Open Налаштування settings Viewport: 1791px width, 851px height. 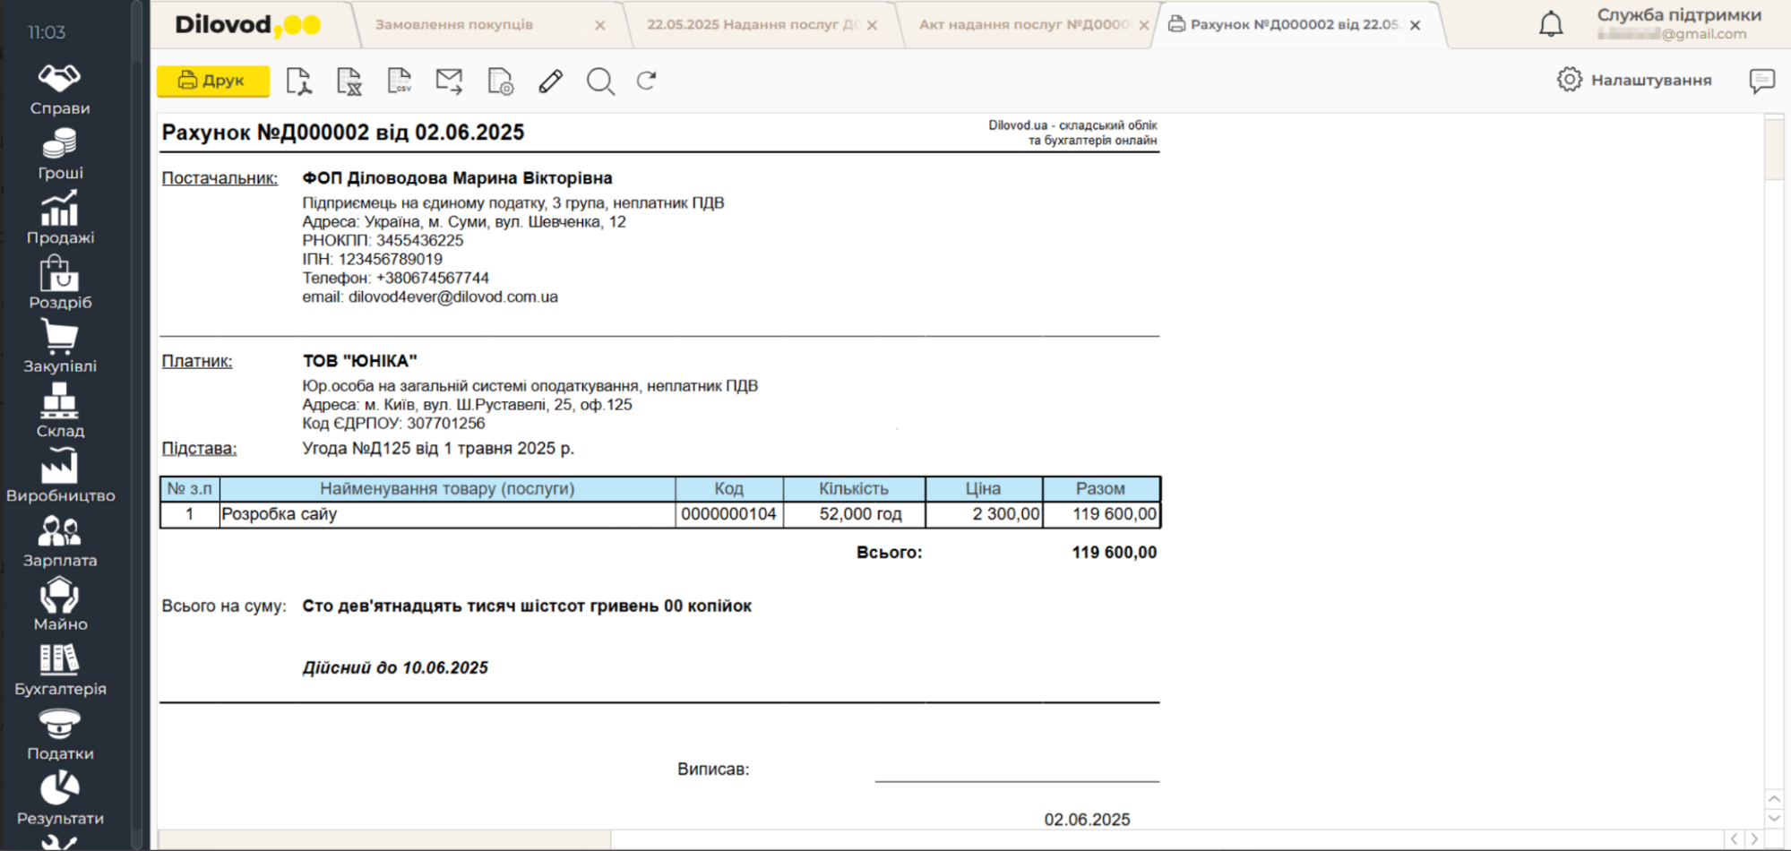pos(1635,81)
